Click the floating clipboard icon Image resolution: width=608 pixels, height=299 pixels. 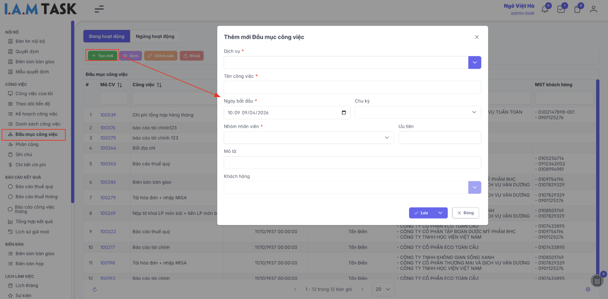(x=597, y=280)
